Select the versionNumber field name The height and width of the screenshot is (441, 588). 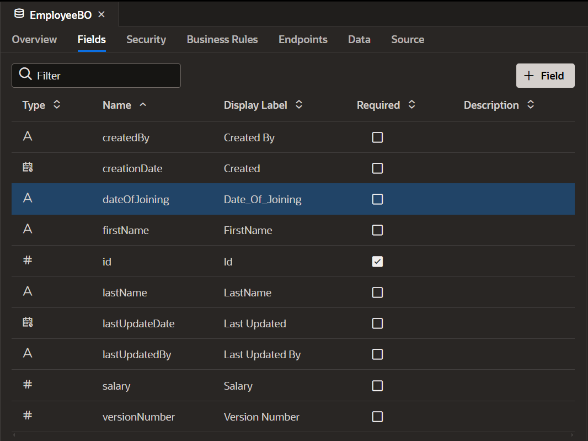[139, 417]
